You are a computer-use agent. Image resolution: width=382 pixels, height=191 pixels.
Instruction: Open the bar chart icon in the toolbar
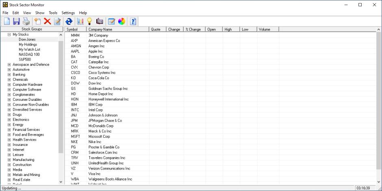tap(80, 22)
